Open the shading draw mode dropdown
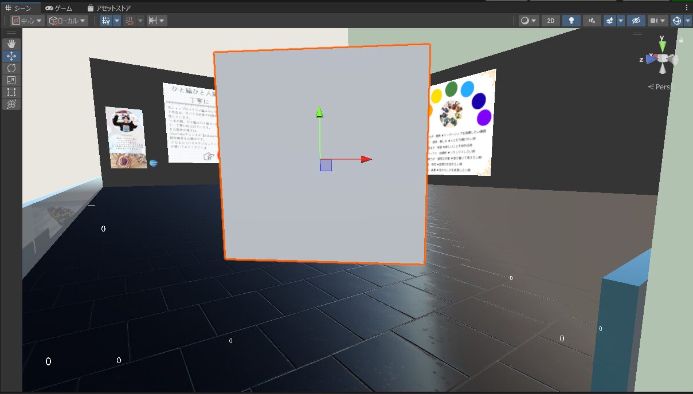This screenshot has width=693, height=394. [x=528, y=21]
